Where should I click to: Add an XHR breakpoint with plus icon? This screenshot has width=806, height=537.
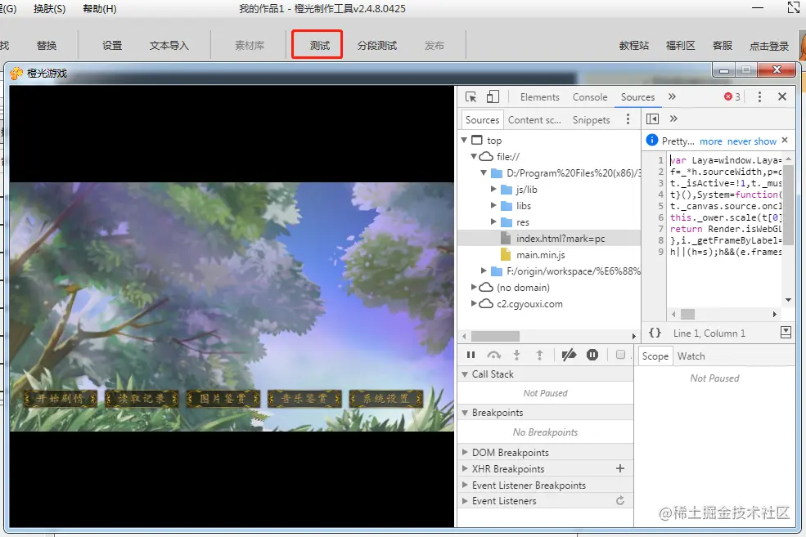(x=620, y=468)
